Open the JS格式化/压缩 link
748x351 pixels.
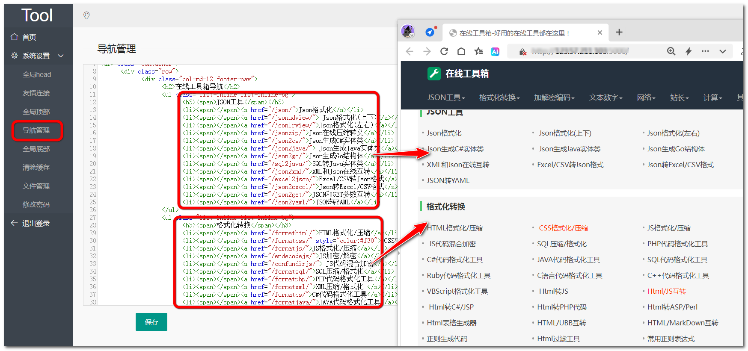669,228
